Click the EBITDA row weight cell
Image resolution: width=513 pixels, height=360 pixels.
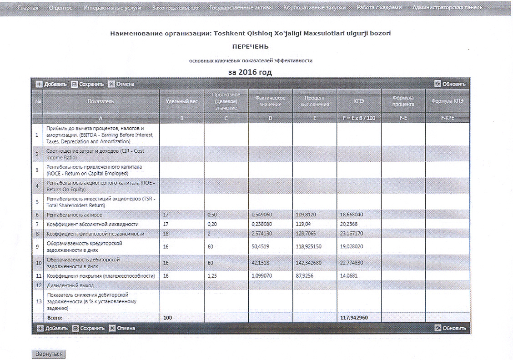click(181, 135)
